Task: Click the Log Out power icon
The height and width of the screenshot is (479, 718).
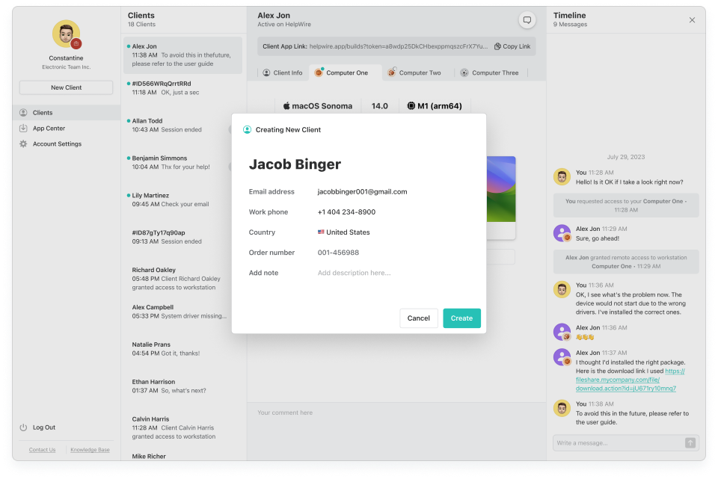Action: pyautogui.click(x=23, y=427)
